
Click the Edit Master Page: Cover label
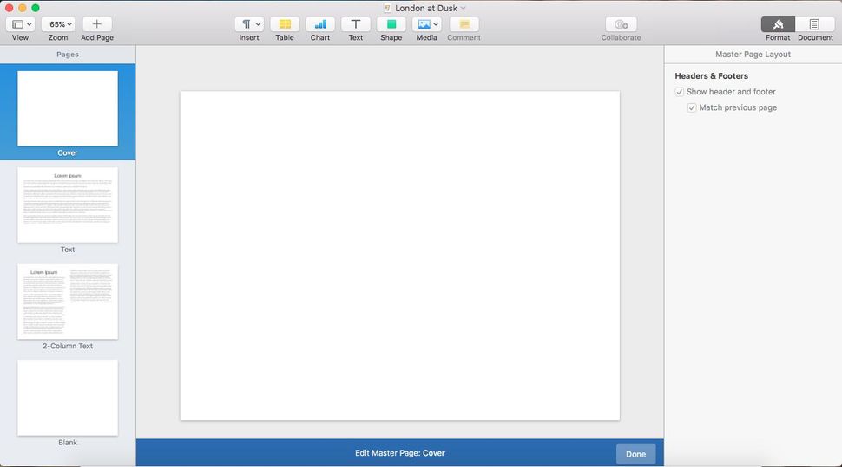pos(400,453)
